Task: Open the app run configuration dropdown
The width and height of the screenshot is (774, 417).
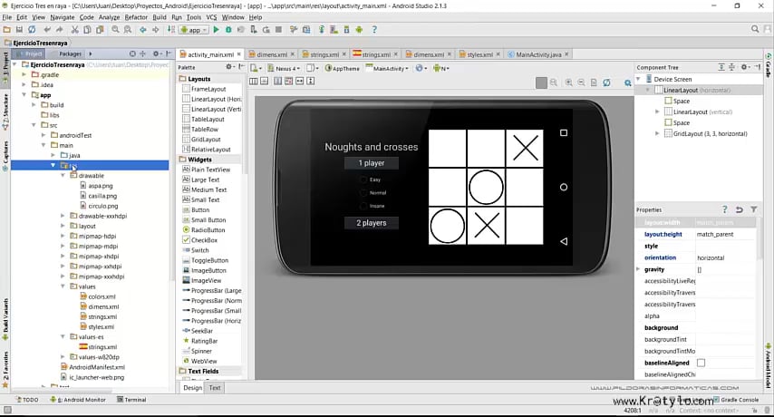Action: [194, 30]
